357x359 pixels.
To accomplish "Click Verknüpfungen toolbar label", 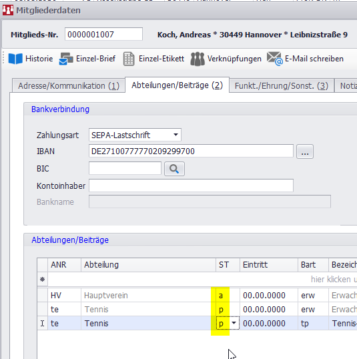I will (234, 59).
